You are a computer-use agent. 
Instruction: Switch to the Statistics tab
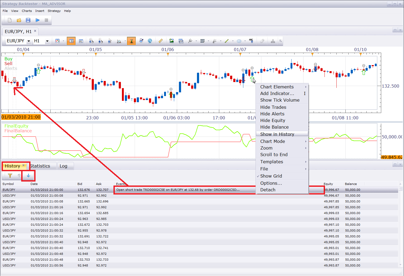point(40,166)
